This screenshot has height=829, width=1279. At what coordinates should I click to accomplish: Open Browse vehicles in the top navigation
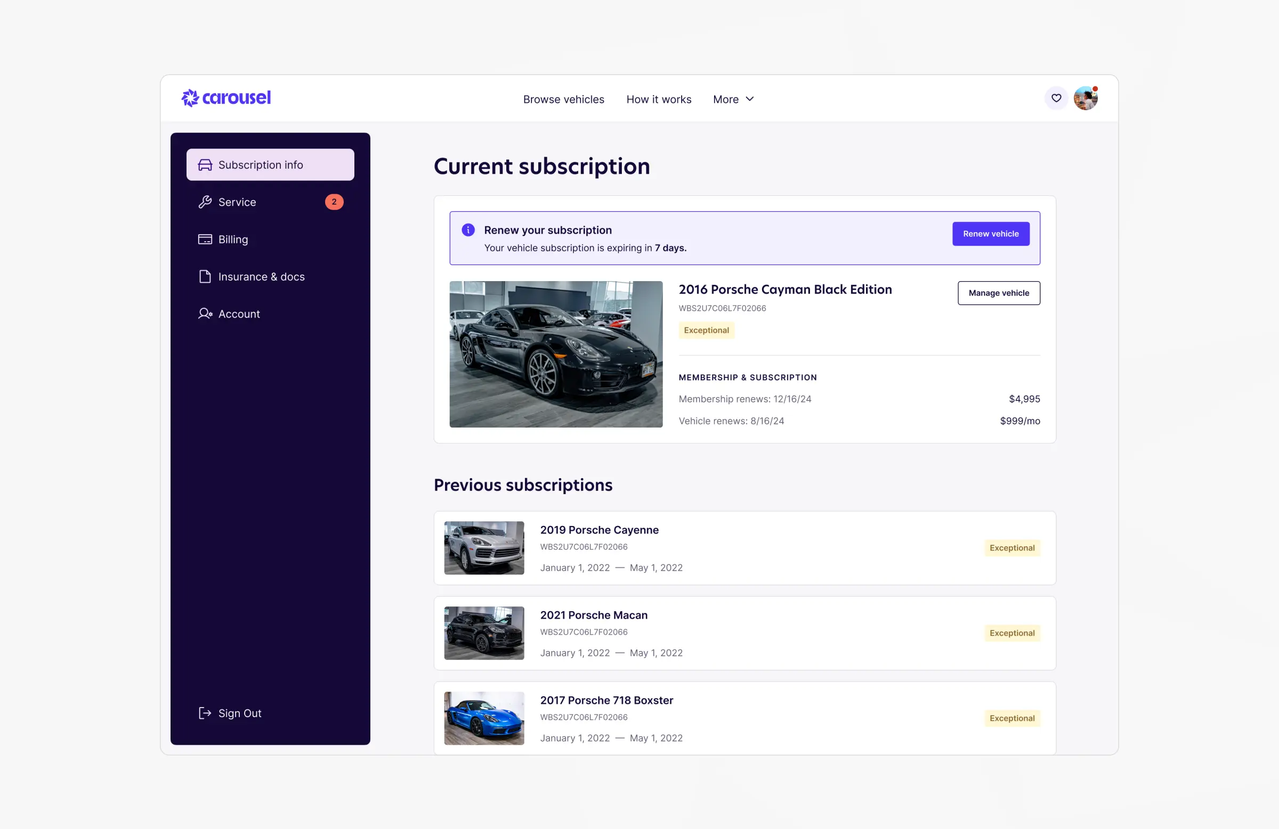pos(563,100)
